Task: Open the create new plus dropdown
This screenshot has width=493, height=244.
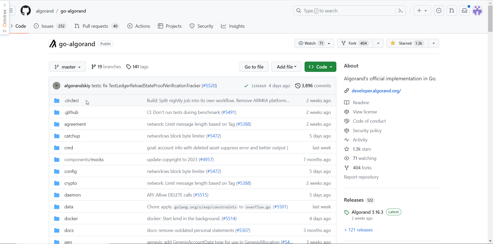Action: [x=422, y=11]
